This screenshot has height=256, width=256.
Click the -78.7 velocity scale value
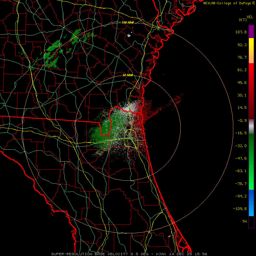coord(241,184)
